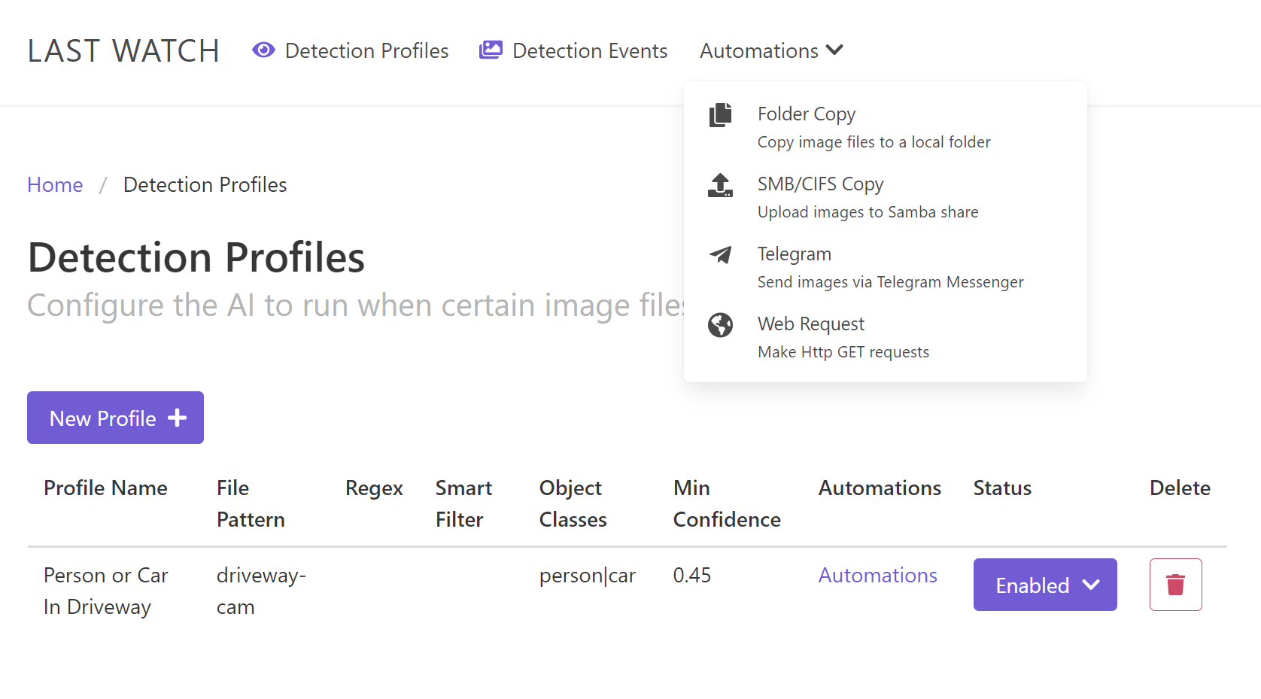This screenshot has width=1261, height=699.
Task: Click 'Copy image files to a local folder' text
Action: click(874, 142)
